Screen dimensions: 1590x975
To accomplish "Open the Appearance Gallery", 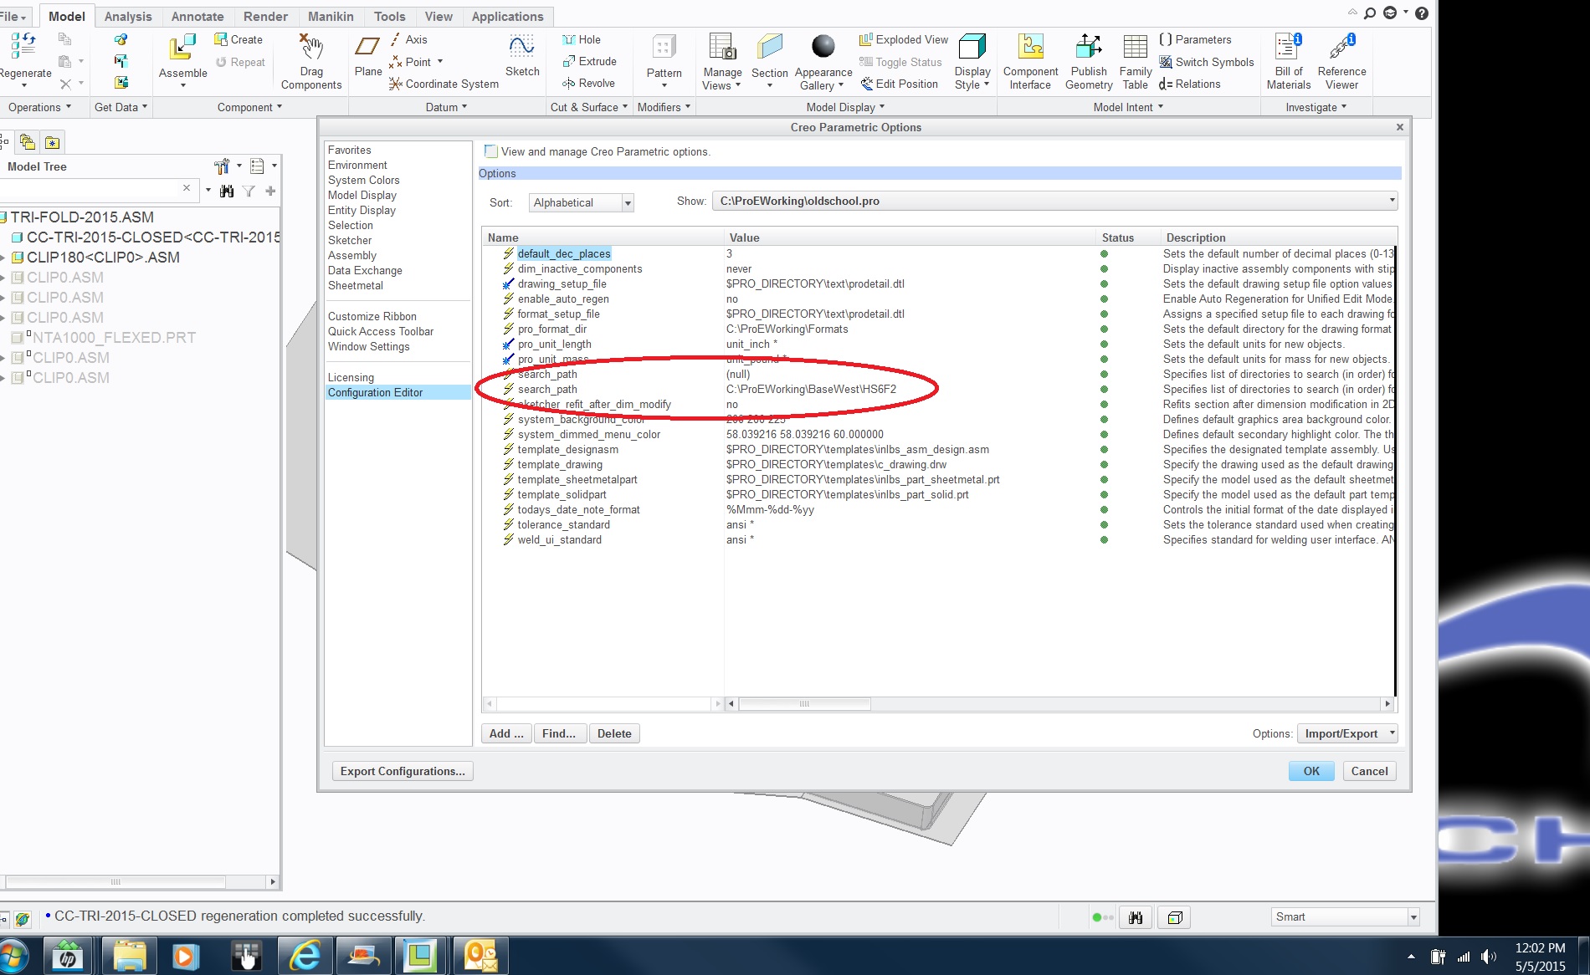I will point(823,61).
